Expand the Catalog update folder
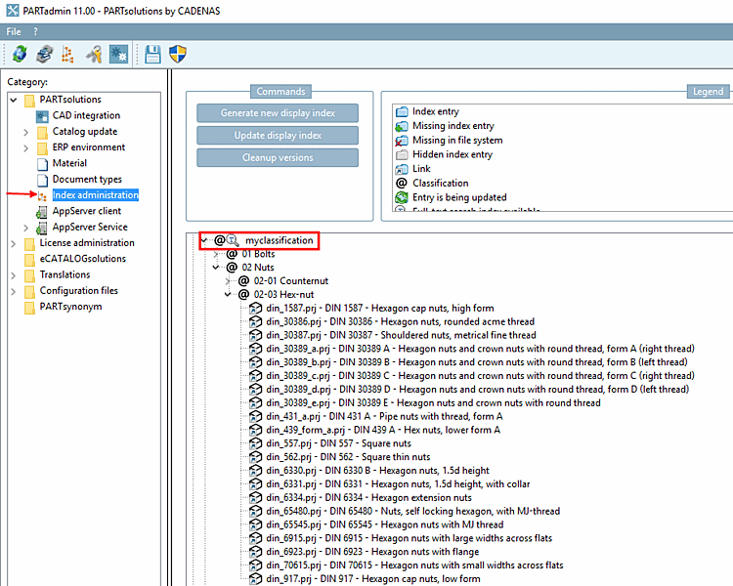This screenshot has width=733, height=586. pyautogui.click(x=26, y=132)
